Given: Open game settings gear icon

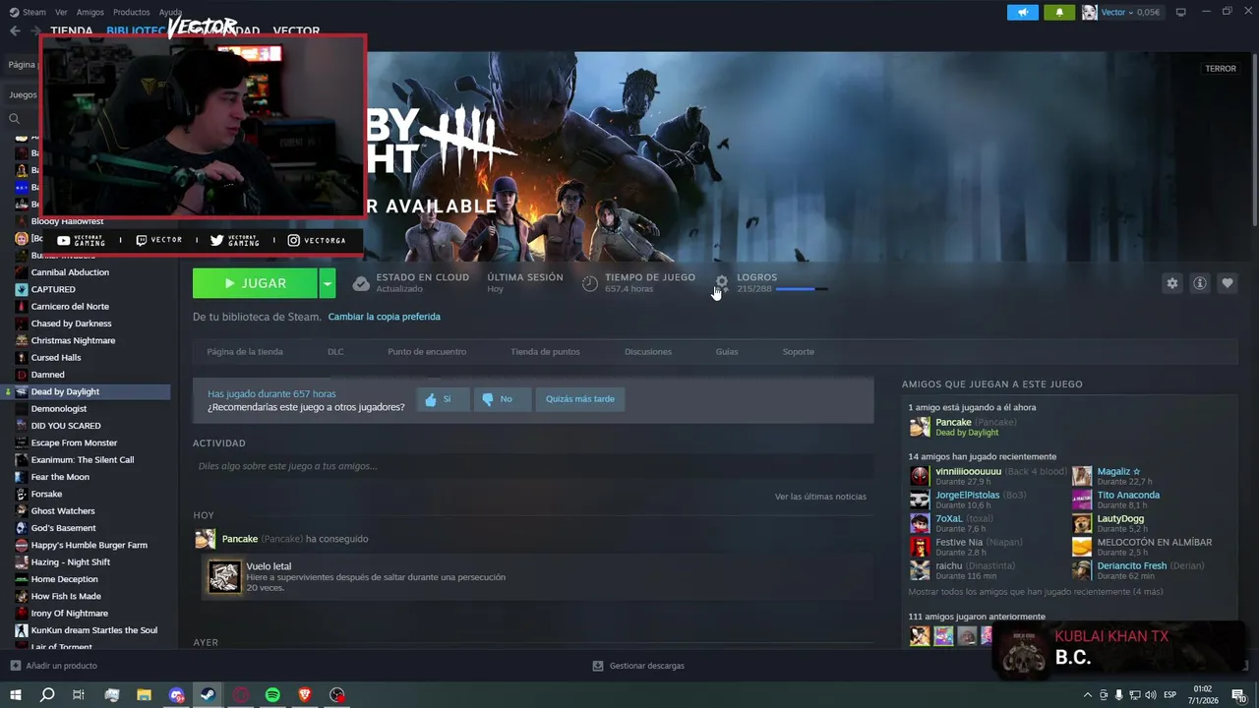Looking at the screenshot, I should coord(1171,283).
